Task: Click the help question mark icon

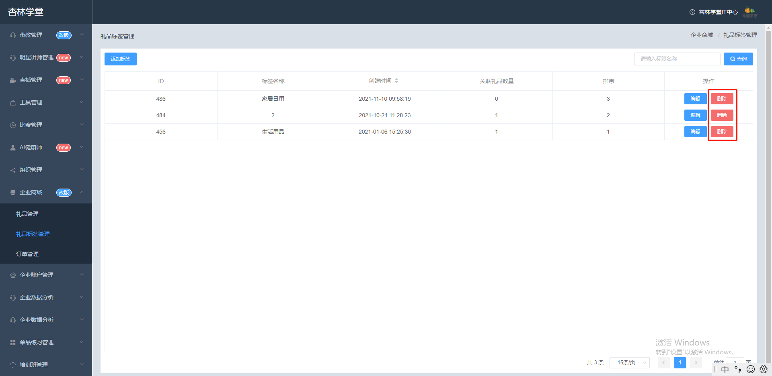Action: (x=692, y=12)
